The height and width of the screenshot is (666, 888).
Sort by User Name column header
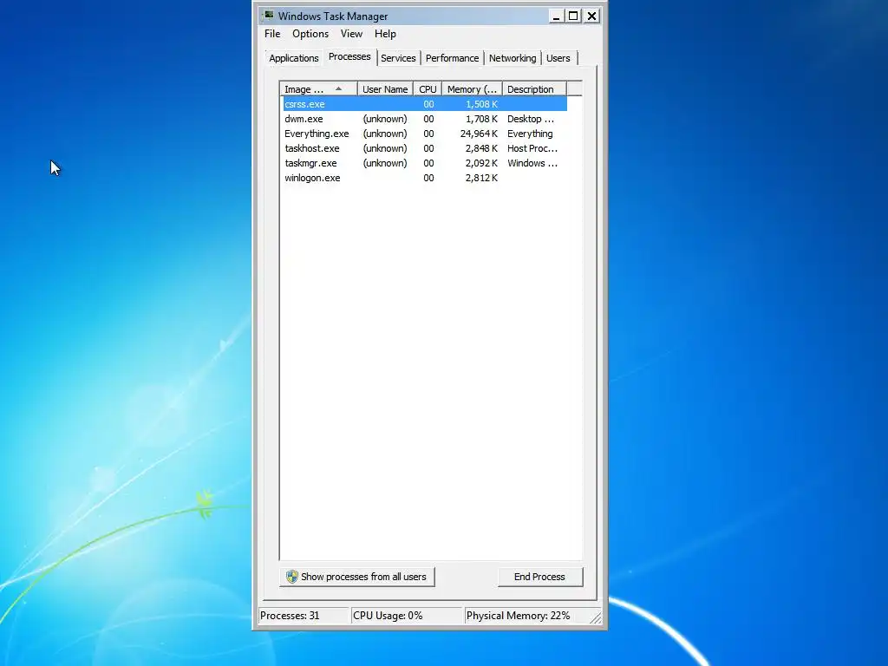385,89
